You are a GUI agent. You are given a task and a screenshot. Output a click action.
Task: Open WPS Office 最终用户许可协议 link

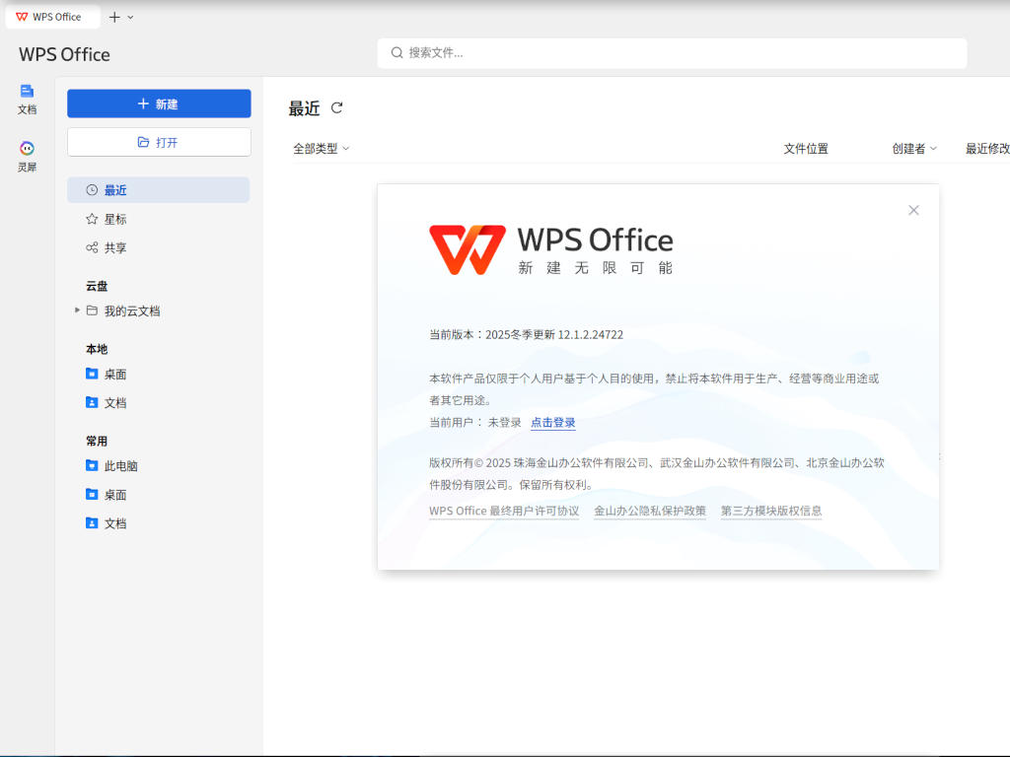click(x=504, y=511)
